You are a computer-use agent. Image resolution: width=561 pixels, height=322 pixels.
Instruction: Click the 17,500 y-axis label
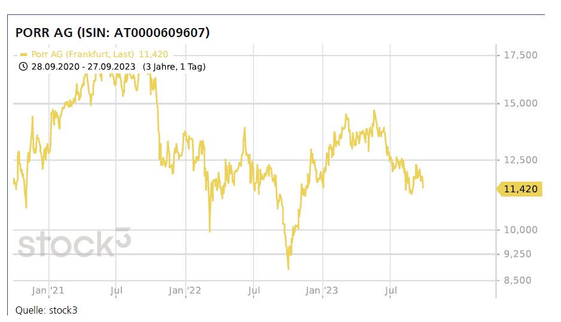point(520,55)
